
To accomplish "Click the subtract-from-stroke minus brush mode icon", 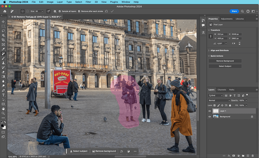I will [x=28, y=11].
